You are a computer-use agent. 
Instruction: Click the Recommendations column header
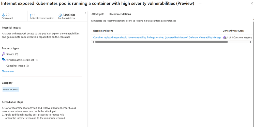coord(103,31)
